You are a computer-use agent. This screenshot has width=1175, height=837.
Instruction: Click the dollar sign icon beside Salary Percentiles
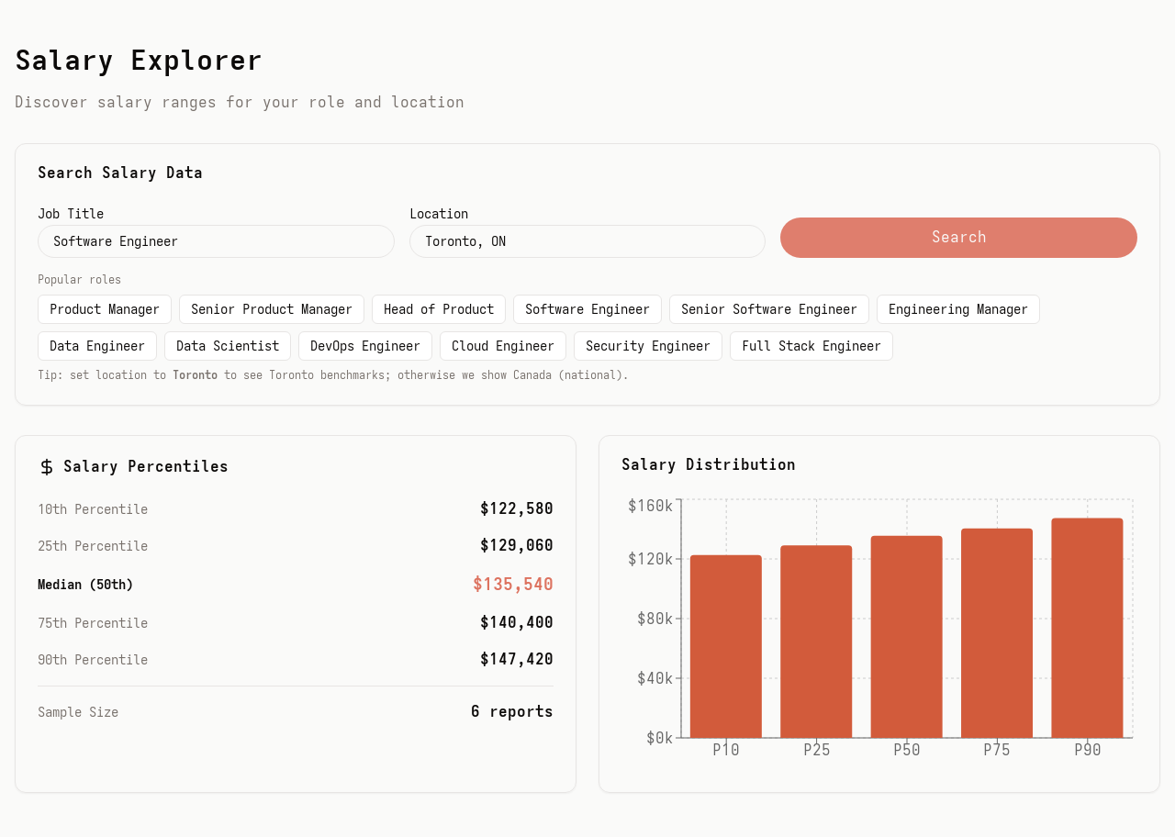(47, 467)
